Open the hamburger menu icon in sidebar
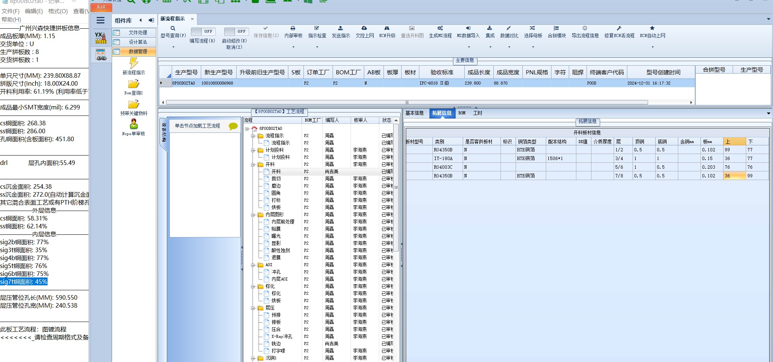 (x=100, y=20)
